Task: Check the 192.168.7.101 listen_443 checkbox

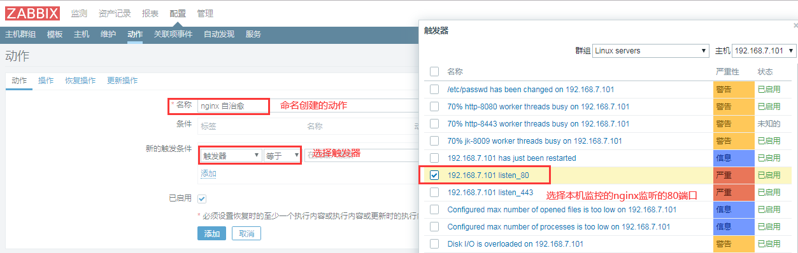Action: [434, 192]
